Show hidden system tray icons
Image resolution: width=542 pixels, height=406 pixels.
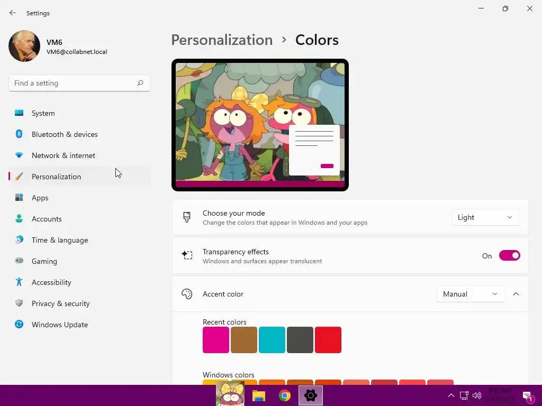click(x=451, y=395)
